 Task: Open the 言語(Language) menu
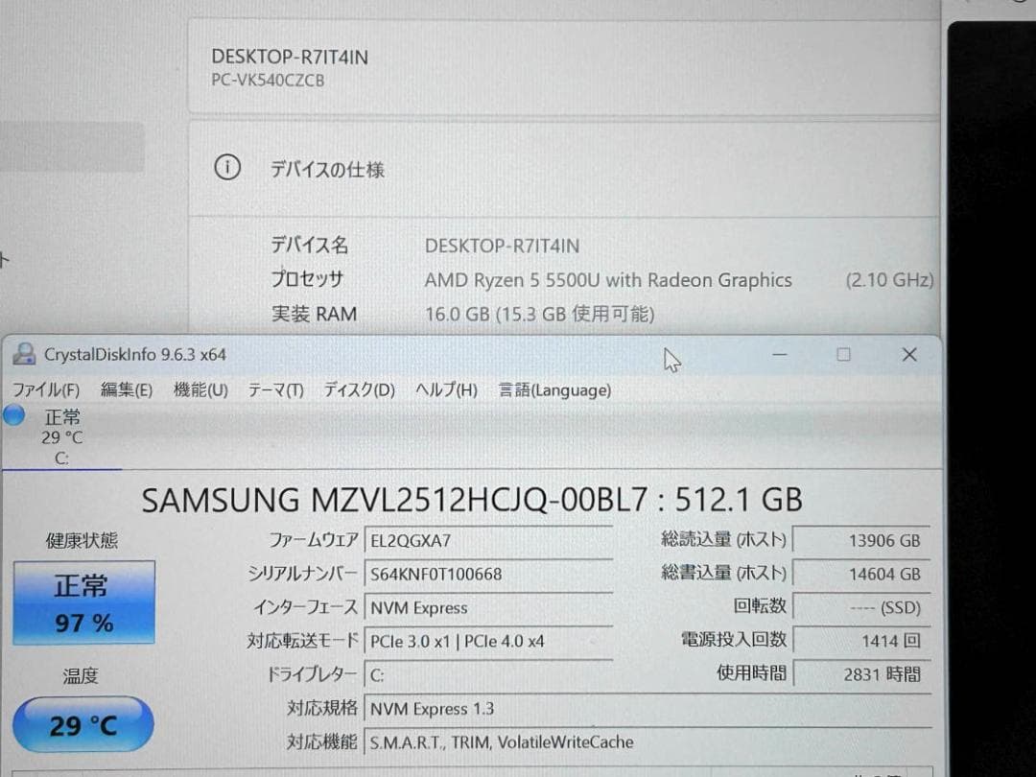click(x=553, y=390)
